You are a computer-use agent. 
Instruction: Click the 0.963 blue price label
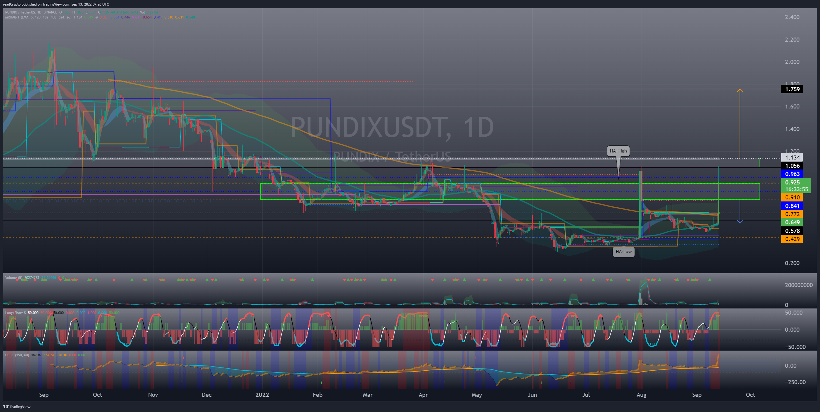[x=792, y=174]
